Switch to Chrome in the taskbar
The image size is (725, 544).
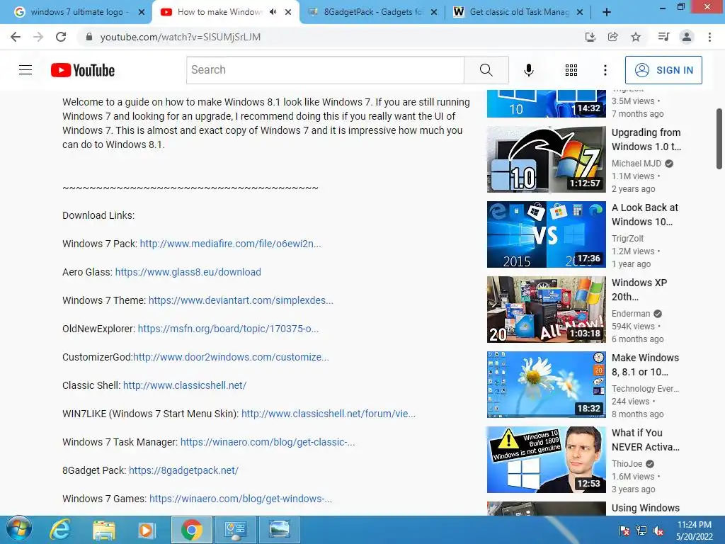click(192, 530)
